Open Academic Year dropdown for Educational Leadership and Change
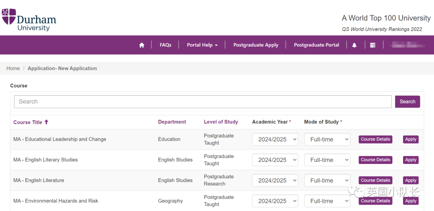 click(275, 139)
